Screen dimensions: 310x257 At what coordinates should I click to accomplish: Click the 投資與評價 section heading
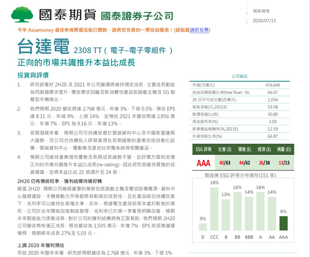[x=33, y=75]
